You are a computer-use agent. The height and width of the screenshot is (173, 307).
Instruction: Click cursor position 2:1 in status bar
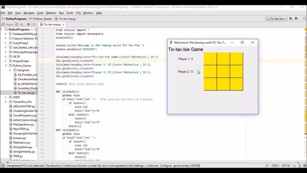(267, 166)
